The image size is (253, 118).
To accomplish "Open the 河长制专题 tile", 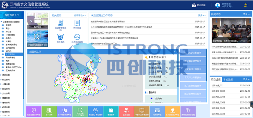I will [x=157, y=112].
